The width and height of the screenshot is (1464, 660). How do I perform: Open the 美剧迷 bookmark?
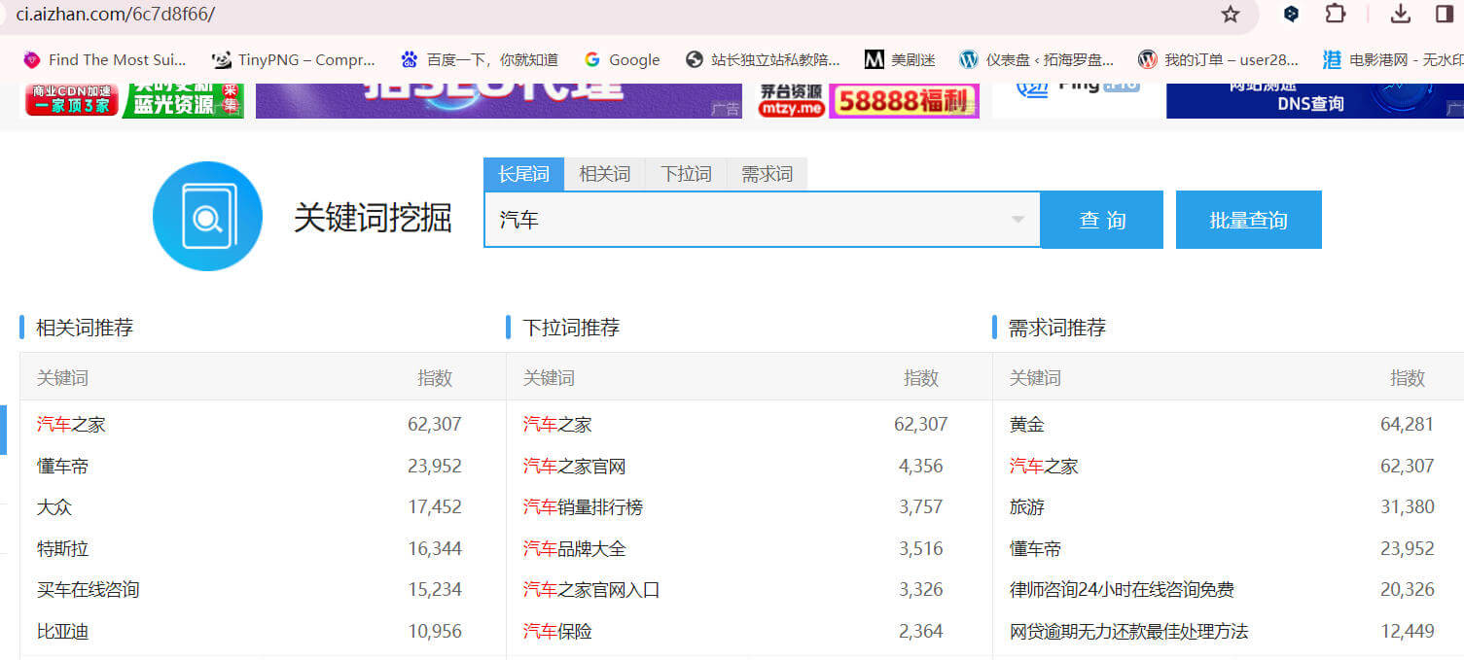(x=900, y=59)
